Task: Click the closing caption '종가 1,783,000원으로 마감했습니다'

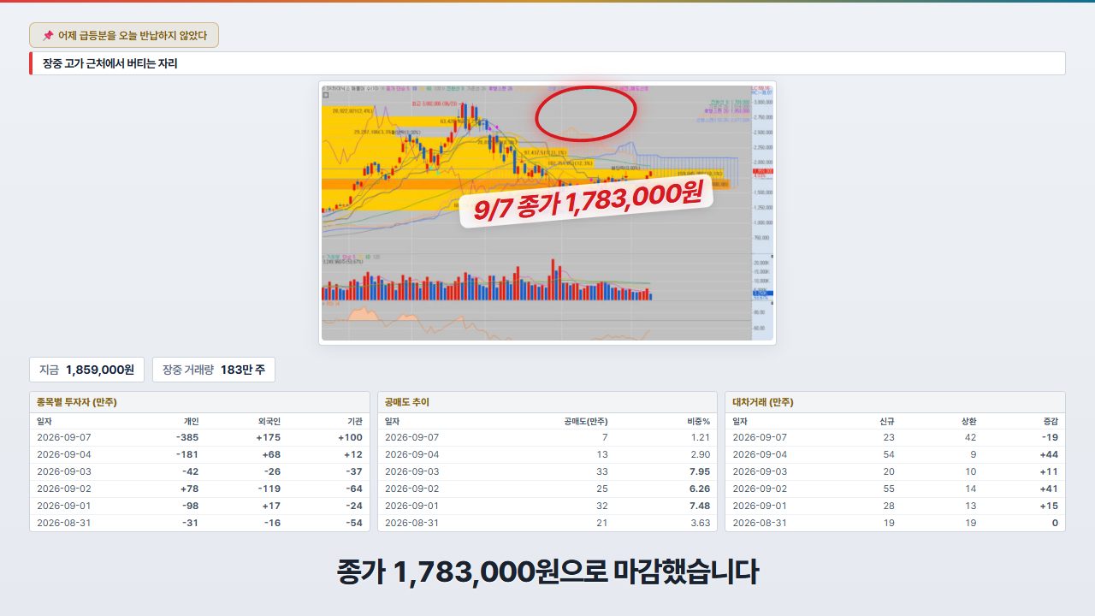Action: coord(547,572)
